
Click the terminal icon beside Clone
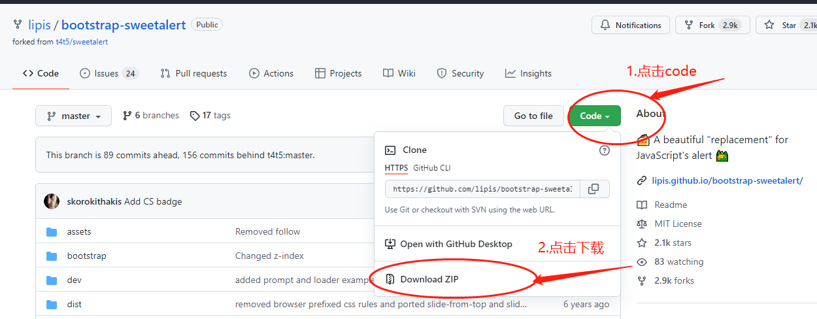tap(390, 150)
